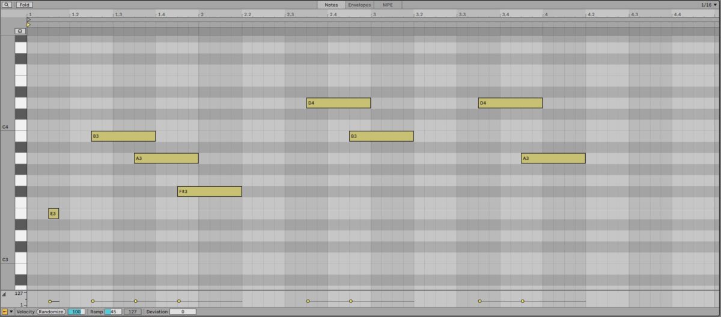Click the velocity bars icon beside 127

pos(5,294)
